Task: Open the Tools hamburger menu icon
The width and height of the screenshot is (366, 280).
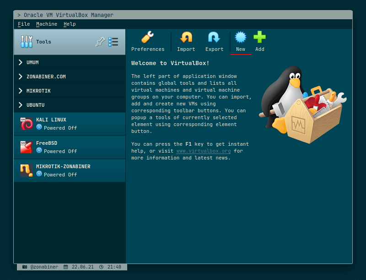Action: (114, 41)
